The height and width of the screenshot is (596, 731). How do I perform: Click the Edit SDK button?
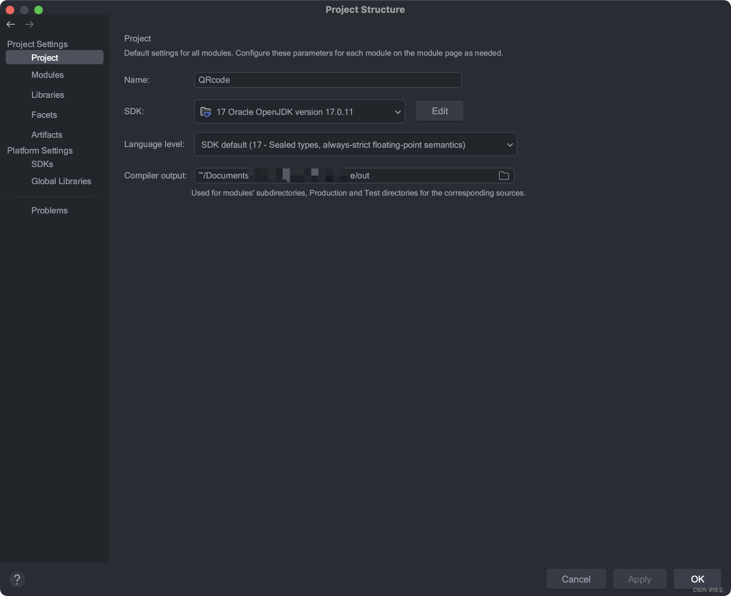tap(440, 111)
